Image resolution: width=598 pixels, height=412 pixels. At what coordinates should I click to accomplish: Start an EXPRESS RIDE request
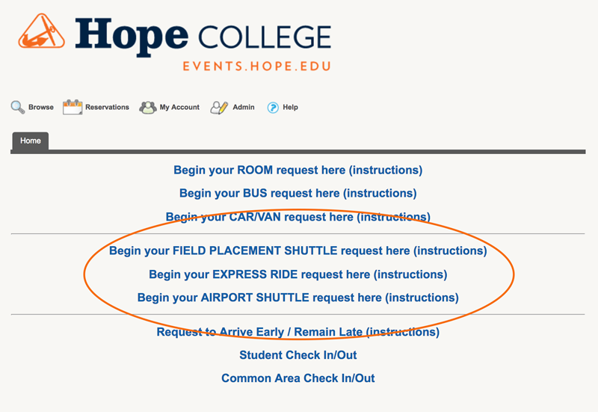coord(298,274)
